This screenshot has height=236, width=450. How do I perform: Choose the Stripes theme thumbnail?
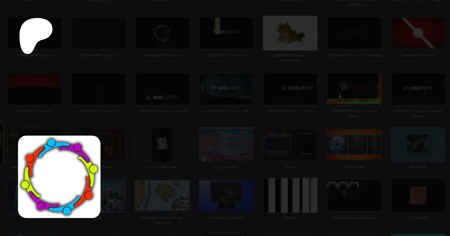(x=290, y=195)
